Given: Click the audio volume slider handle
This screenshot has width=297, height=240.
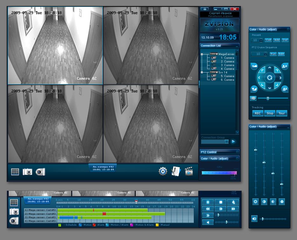Looking at the screenshot, I should pyautogui.click(x=262, y=219).
